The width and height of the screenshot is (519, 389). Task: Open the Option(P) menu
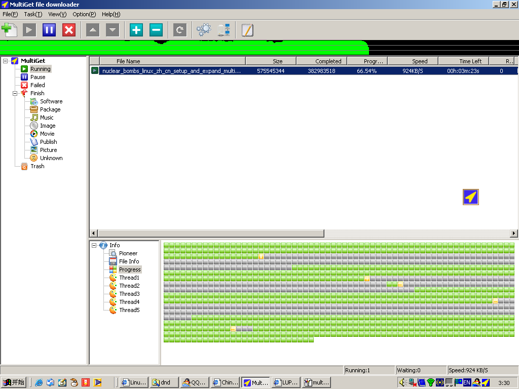point(84,14)
